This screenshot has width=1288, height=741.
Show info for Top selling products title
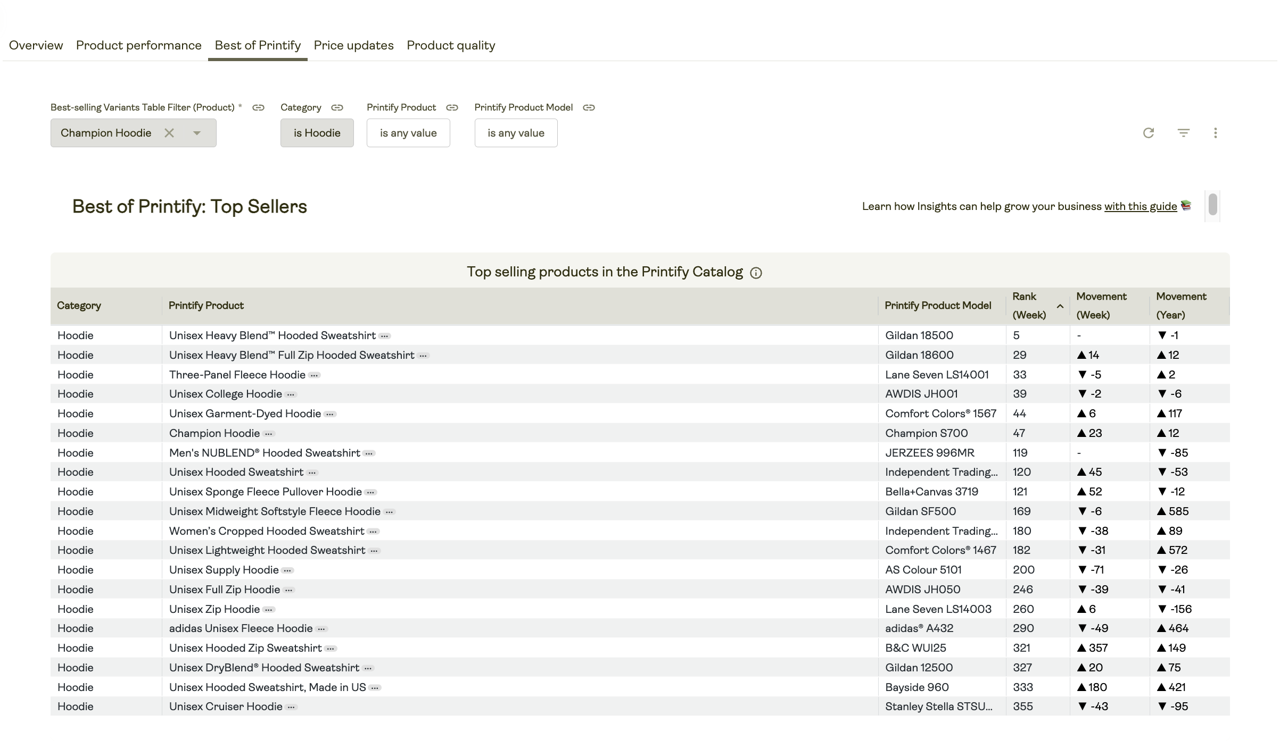coord(756,273)
